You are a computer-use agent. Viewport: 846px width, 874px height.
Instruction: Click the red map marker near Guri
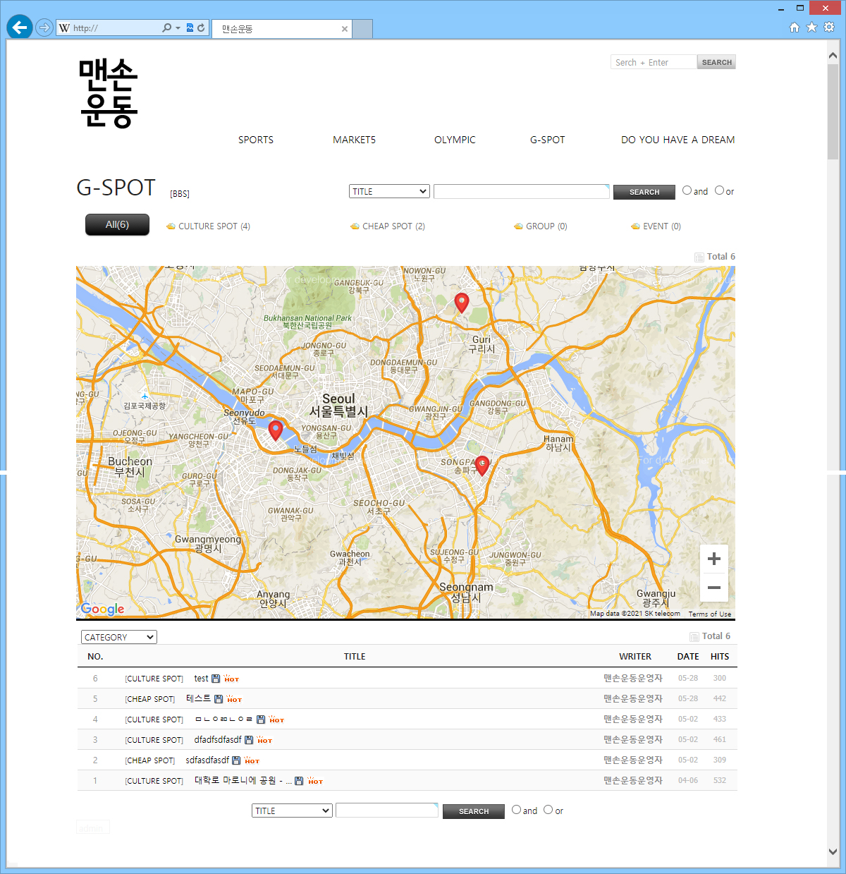point(462,302)
